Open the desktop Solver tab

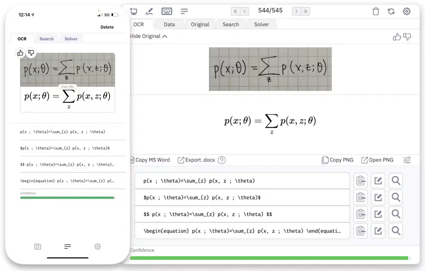(x=261, y=25)
